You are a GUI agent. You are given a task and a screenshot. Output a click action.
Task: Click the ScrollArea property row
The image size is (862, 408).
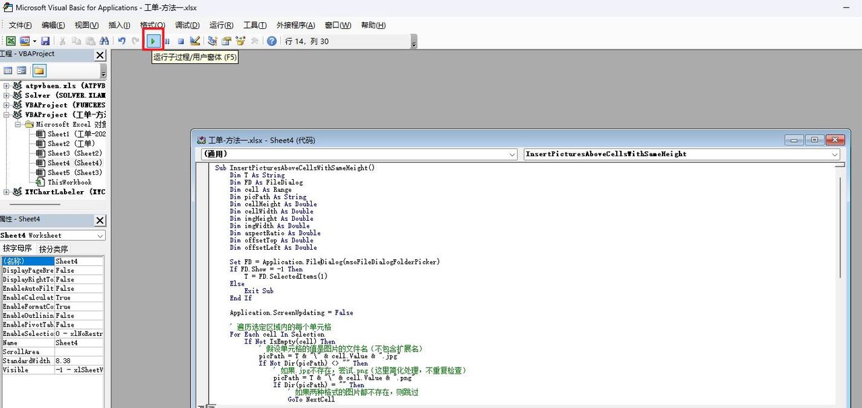point(53,351)
